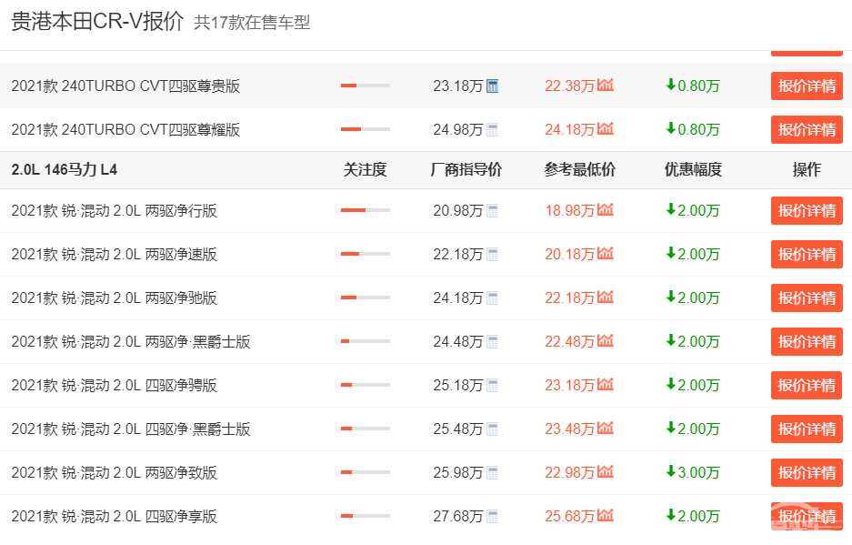View price trend chart beside 22.38万
Image resolution: width=852 pixels, height=545 pixels.
click(x=605, y=86)
